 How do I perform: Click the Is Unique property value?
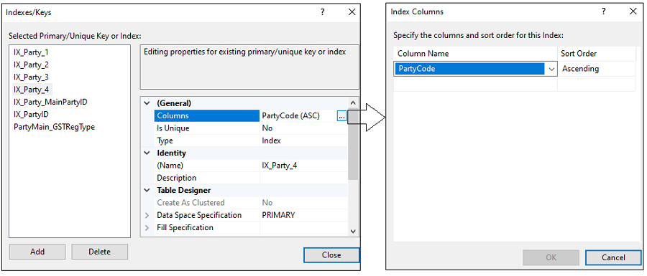tap(303, 128)
